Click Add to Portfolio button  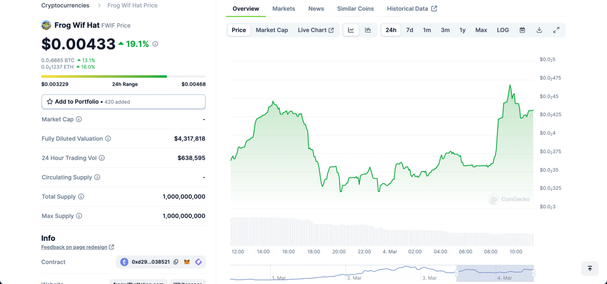point(123,102)
